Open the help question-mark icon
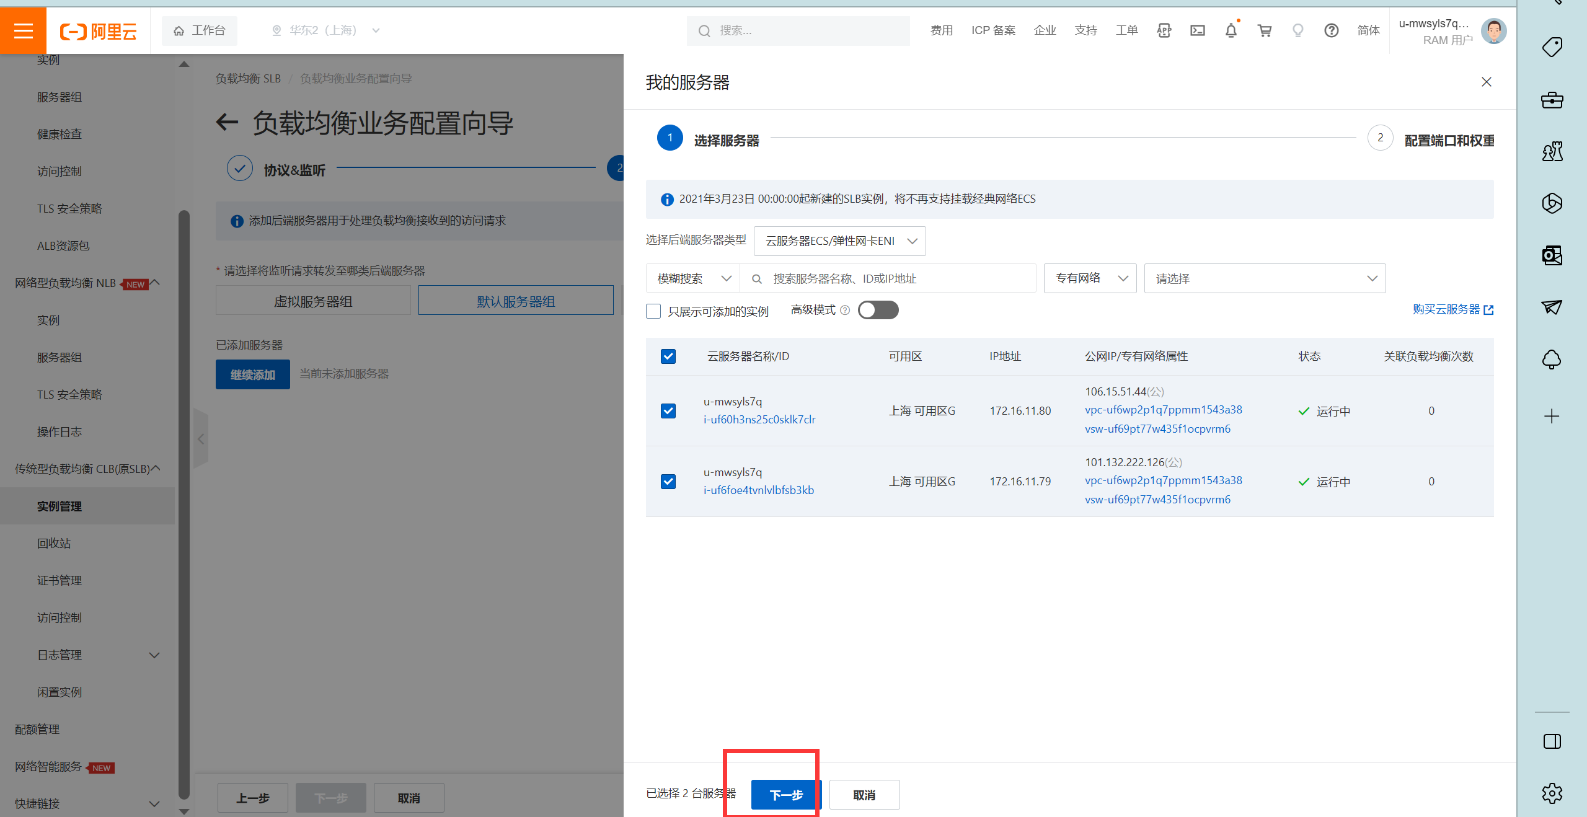Viewport: 1587px width, 817px height. [1332, 30]
